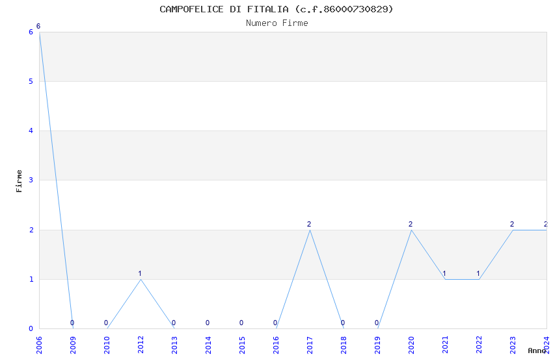Click the subtitle Numero Firme
The height and width of the screenshot is (357, 553).
pyautogui.click(x=277, y=23)
